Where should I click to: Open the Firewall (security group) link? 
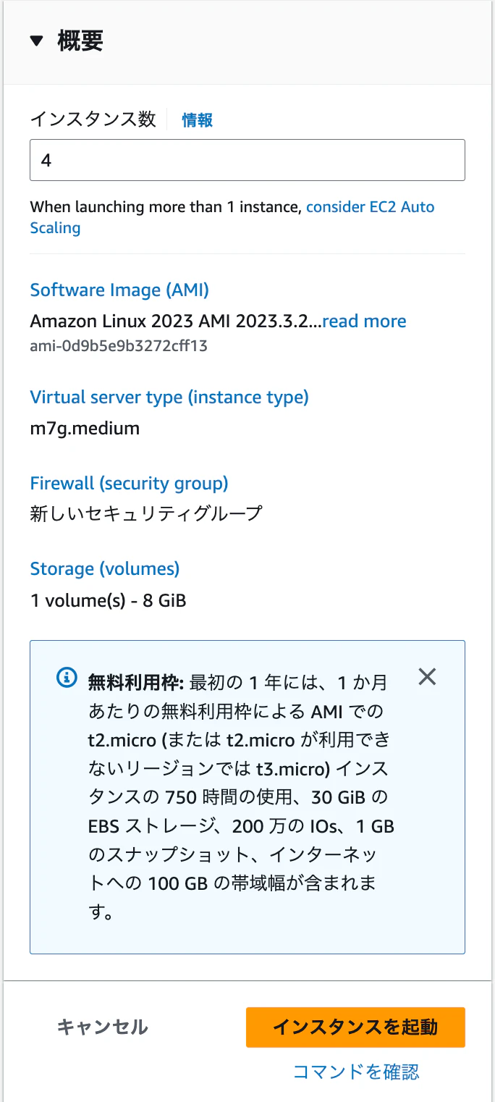click(x=129, y=483)
